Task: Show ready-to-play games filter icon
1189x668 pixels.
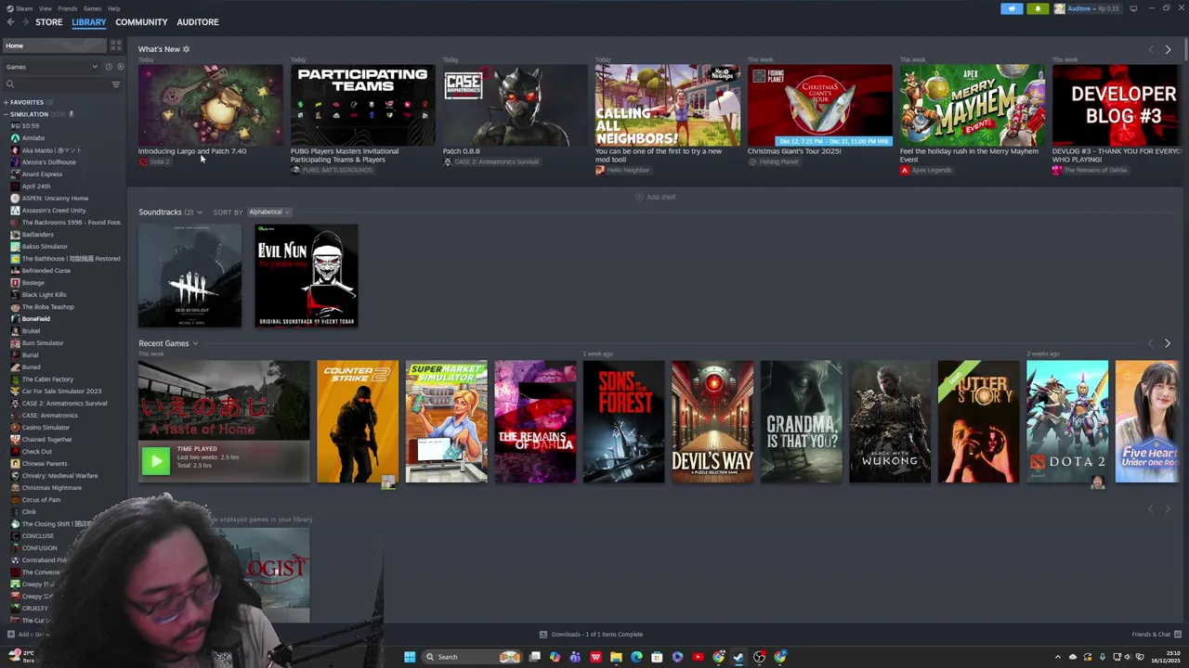Action: pos(120,67)
